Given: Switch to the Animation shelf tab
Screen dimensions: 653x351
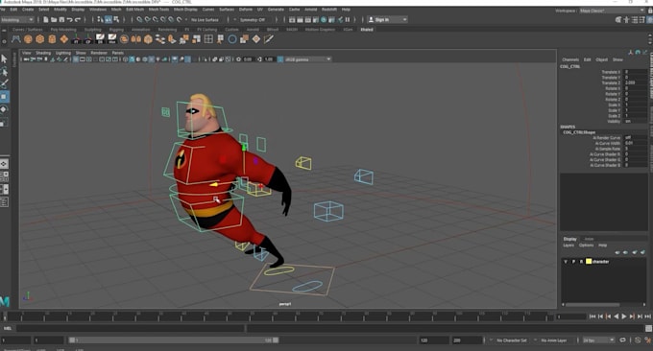Looking at the screenshot, I should [x=141, y=30].
